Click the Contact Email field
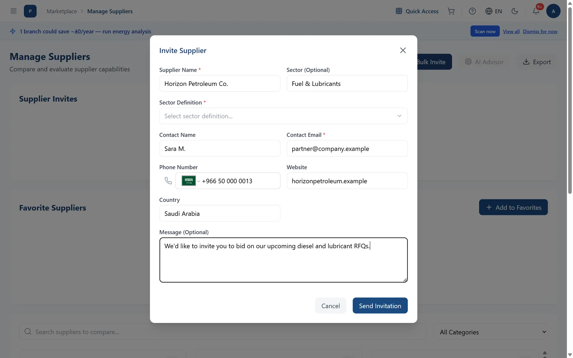 (x=347, y=148)
